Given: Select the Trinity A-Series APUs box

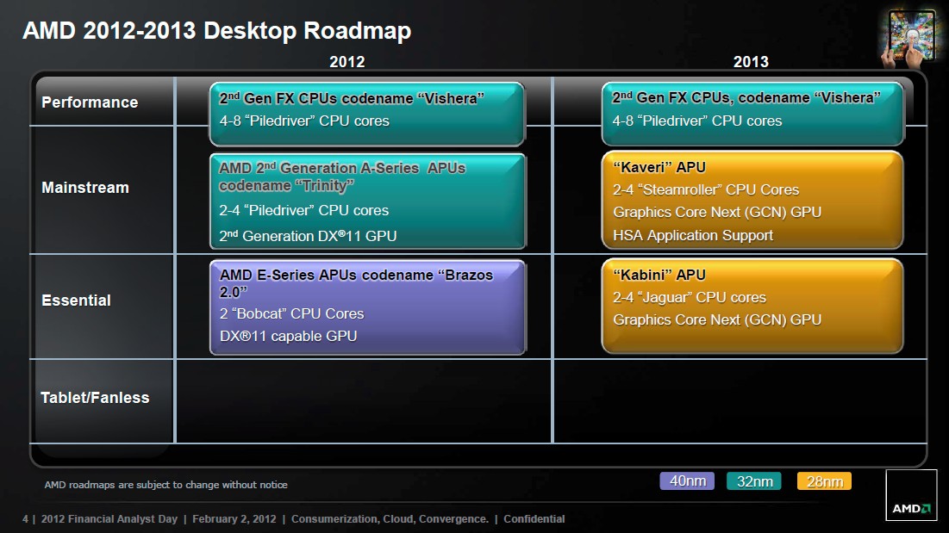Looking at the screenshot, I should pos(367,201).
